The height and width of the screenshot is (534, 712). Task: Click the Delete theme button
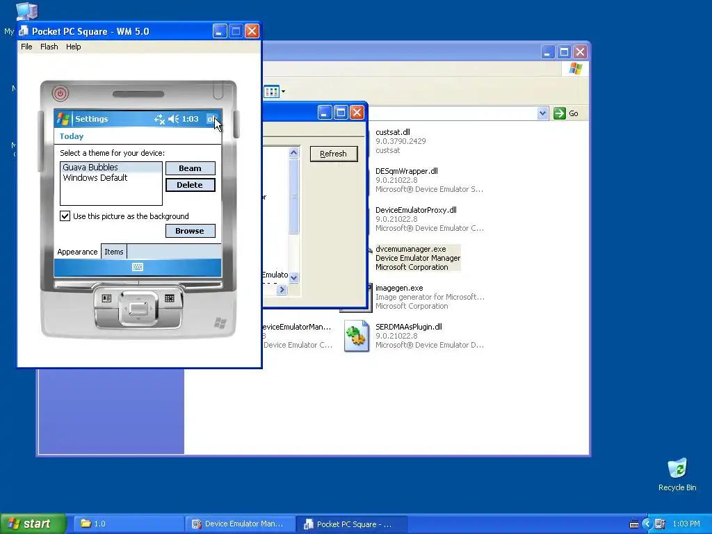tap(191, 185)
